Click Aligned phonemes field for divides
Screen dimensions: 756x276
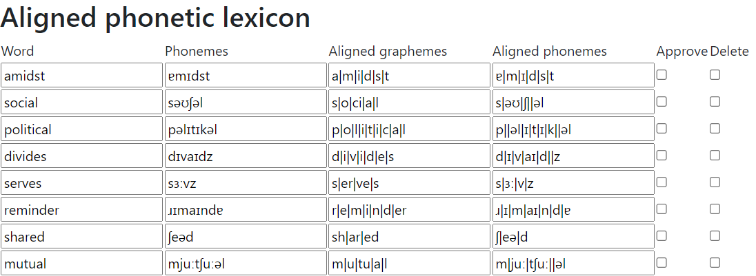573,156
